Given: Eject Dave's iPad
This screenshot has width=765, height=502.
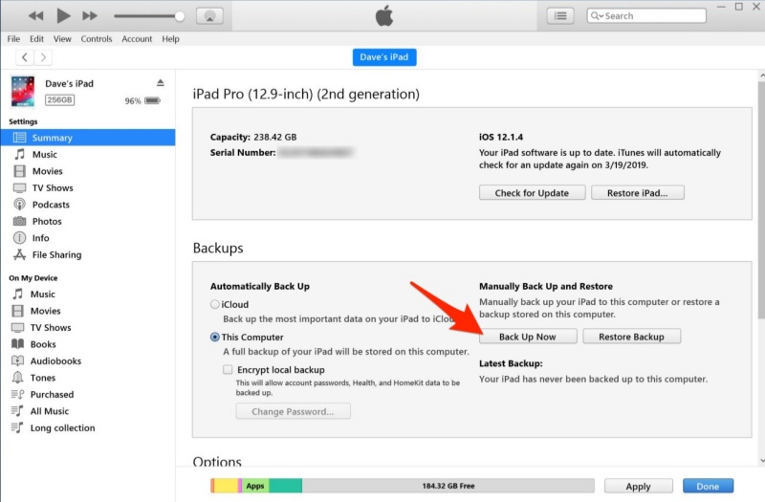Looking at the screenshot, I should tap(161, 83).
